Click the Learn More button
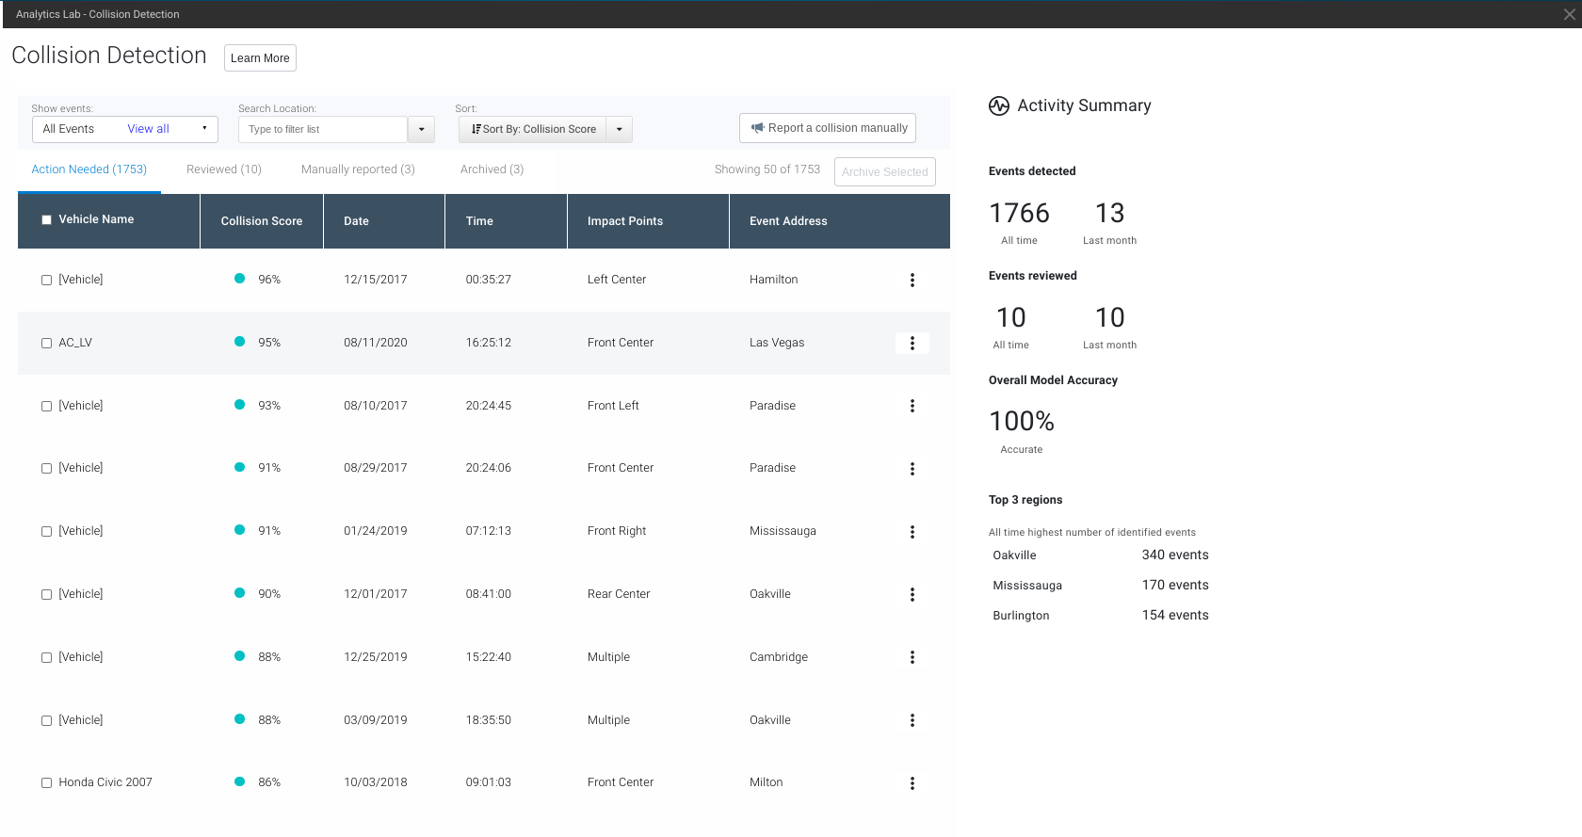The width and height of the screenshot is (1582, 837). 260,58
